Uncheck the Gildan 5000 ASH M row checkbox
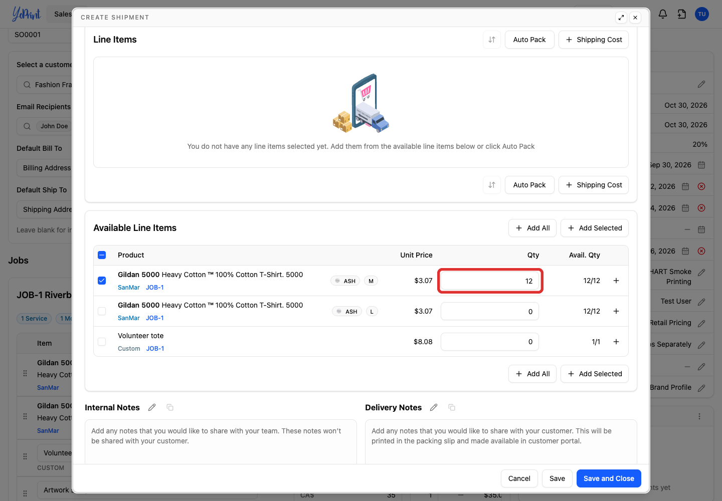Screen dimensions: 722x501 pos(102,281)
